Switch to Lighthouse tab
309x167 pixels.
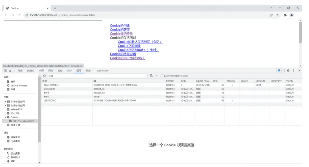(103, 71)
